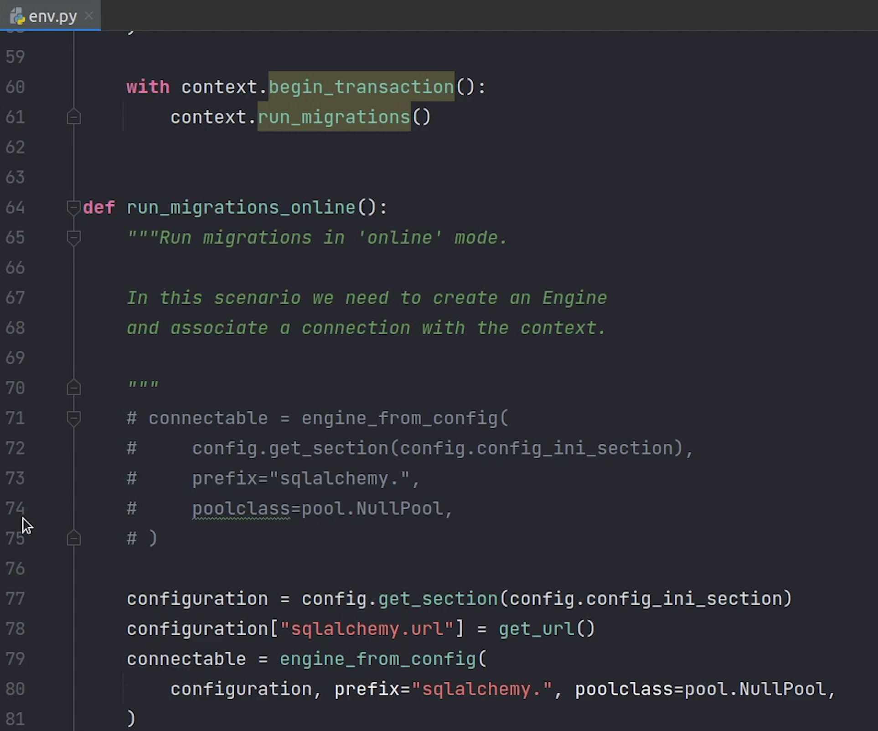Viewport: 878px width, 731px height.
Task: Click docstring line 'In this scenario we need'
Action: [367, 298]
